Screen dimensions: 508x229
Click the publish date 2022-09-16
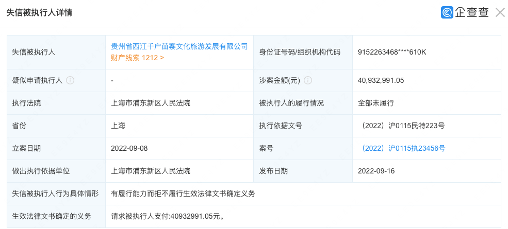(x=376, y=171)
